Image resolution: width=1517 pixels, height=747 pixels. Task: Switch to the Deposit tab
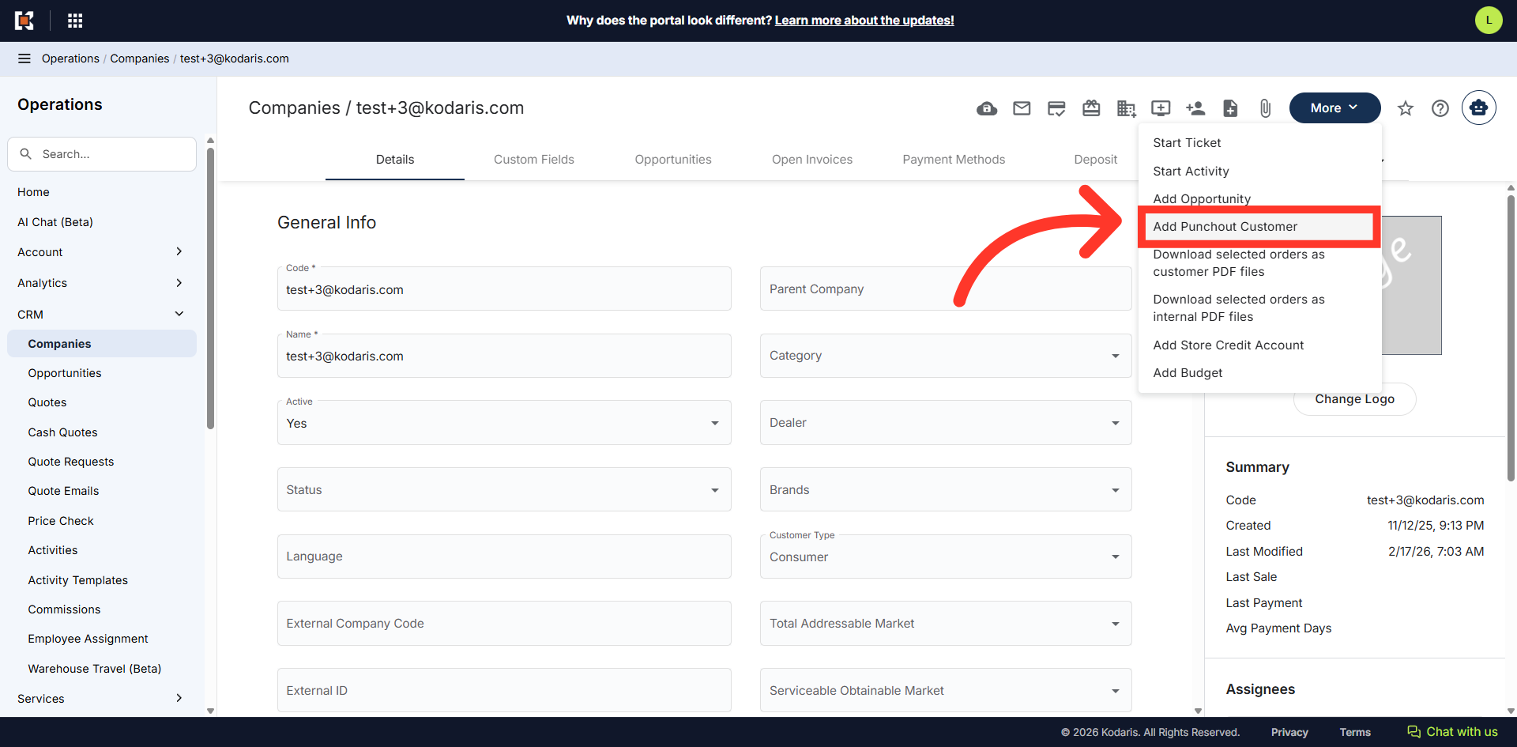click(x=1095, y=160)
